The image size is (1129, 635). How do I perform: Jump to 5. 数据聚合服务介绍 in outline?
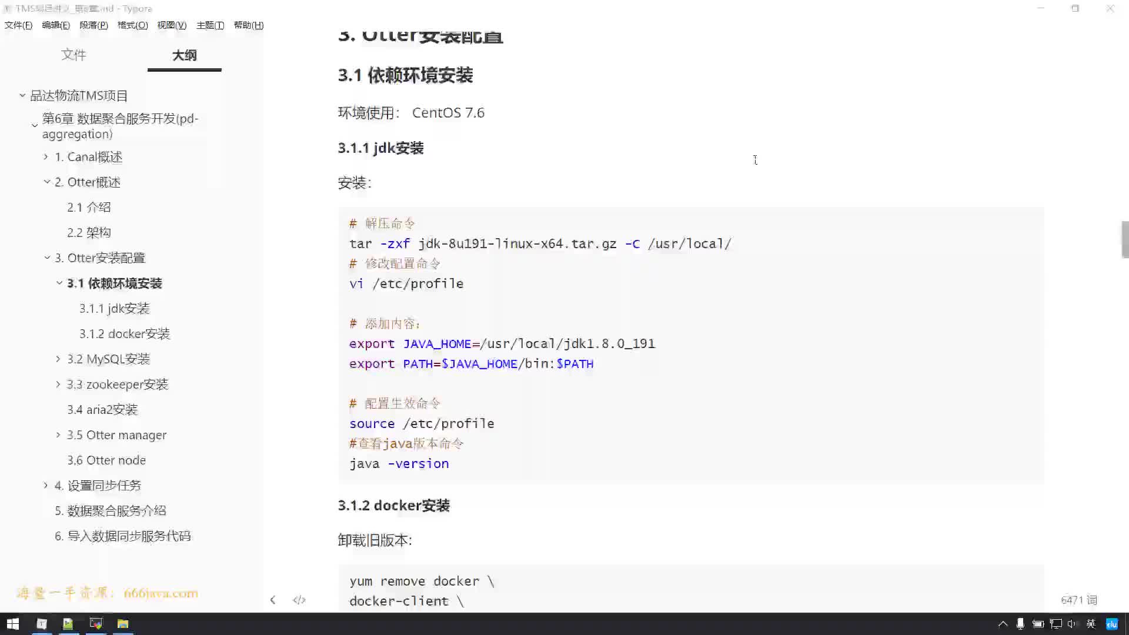click(x=111, y=510)
